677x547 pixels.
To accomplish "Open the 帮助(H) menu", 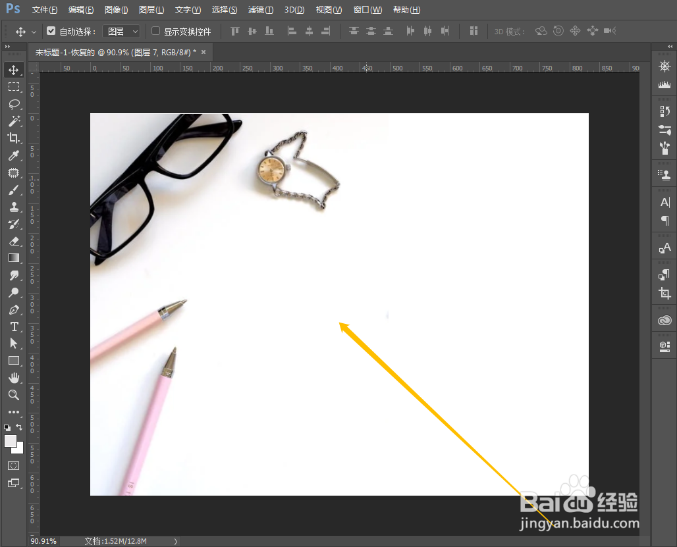I will (407, 9).
